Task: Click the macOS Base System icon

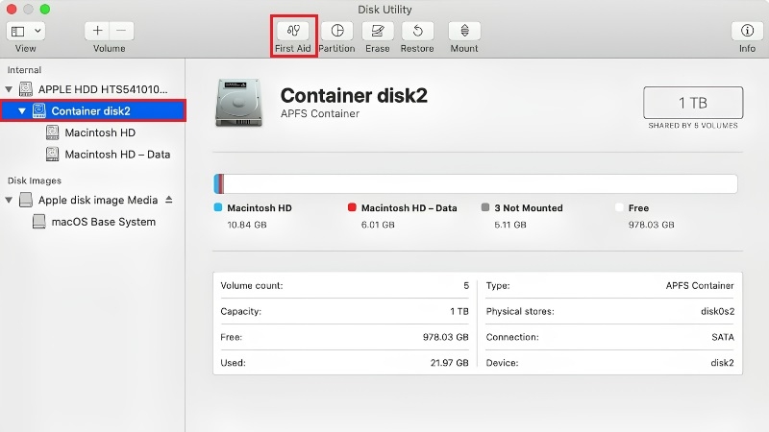Action: 39,222
